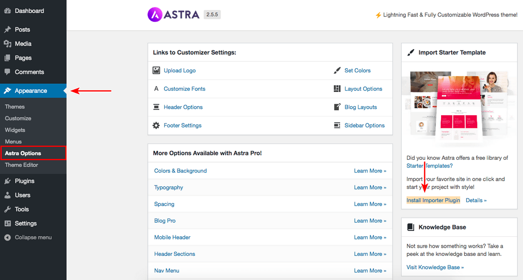Open the Blog Layouts link
Viewport: 523px width, 280px height.
(361, 107)
